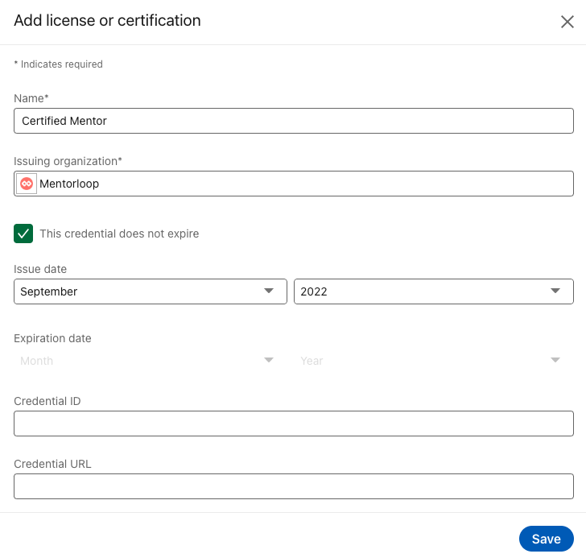Image resolution: width=586 pixels, height=558 pixels.
Task: Click the arrow on the 2022 year selector
Action: pyautogui.click(x=555, y=291)
